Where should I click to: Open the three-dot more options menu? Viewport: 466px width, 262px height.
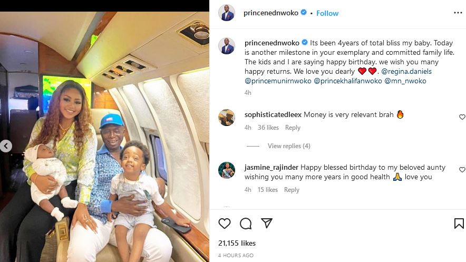pyautogui.click(x=458, y=12)
